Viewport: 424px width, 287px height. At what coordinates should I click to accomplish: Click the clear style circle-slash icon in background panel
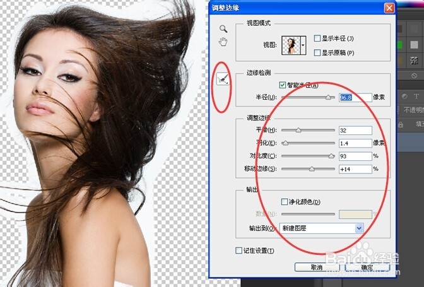click(414, 76)
